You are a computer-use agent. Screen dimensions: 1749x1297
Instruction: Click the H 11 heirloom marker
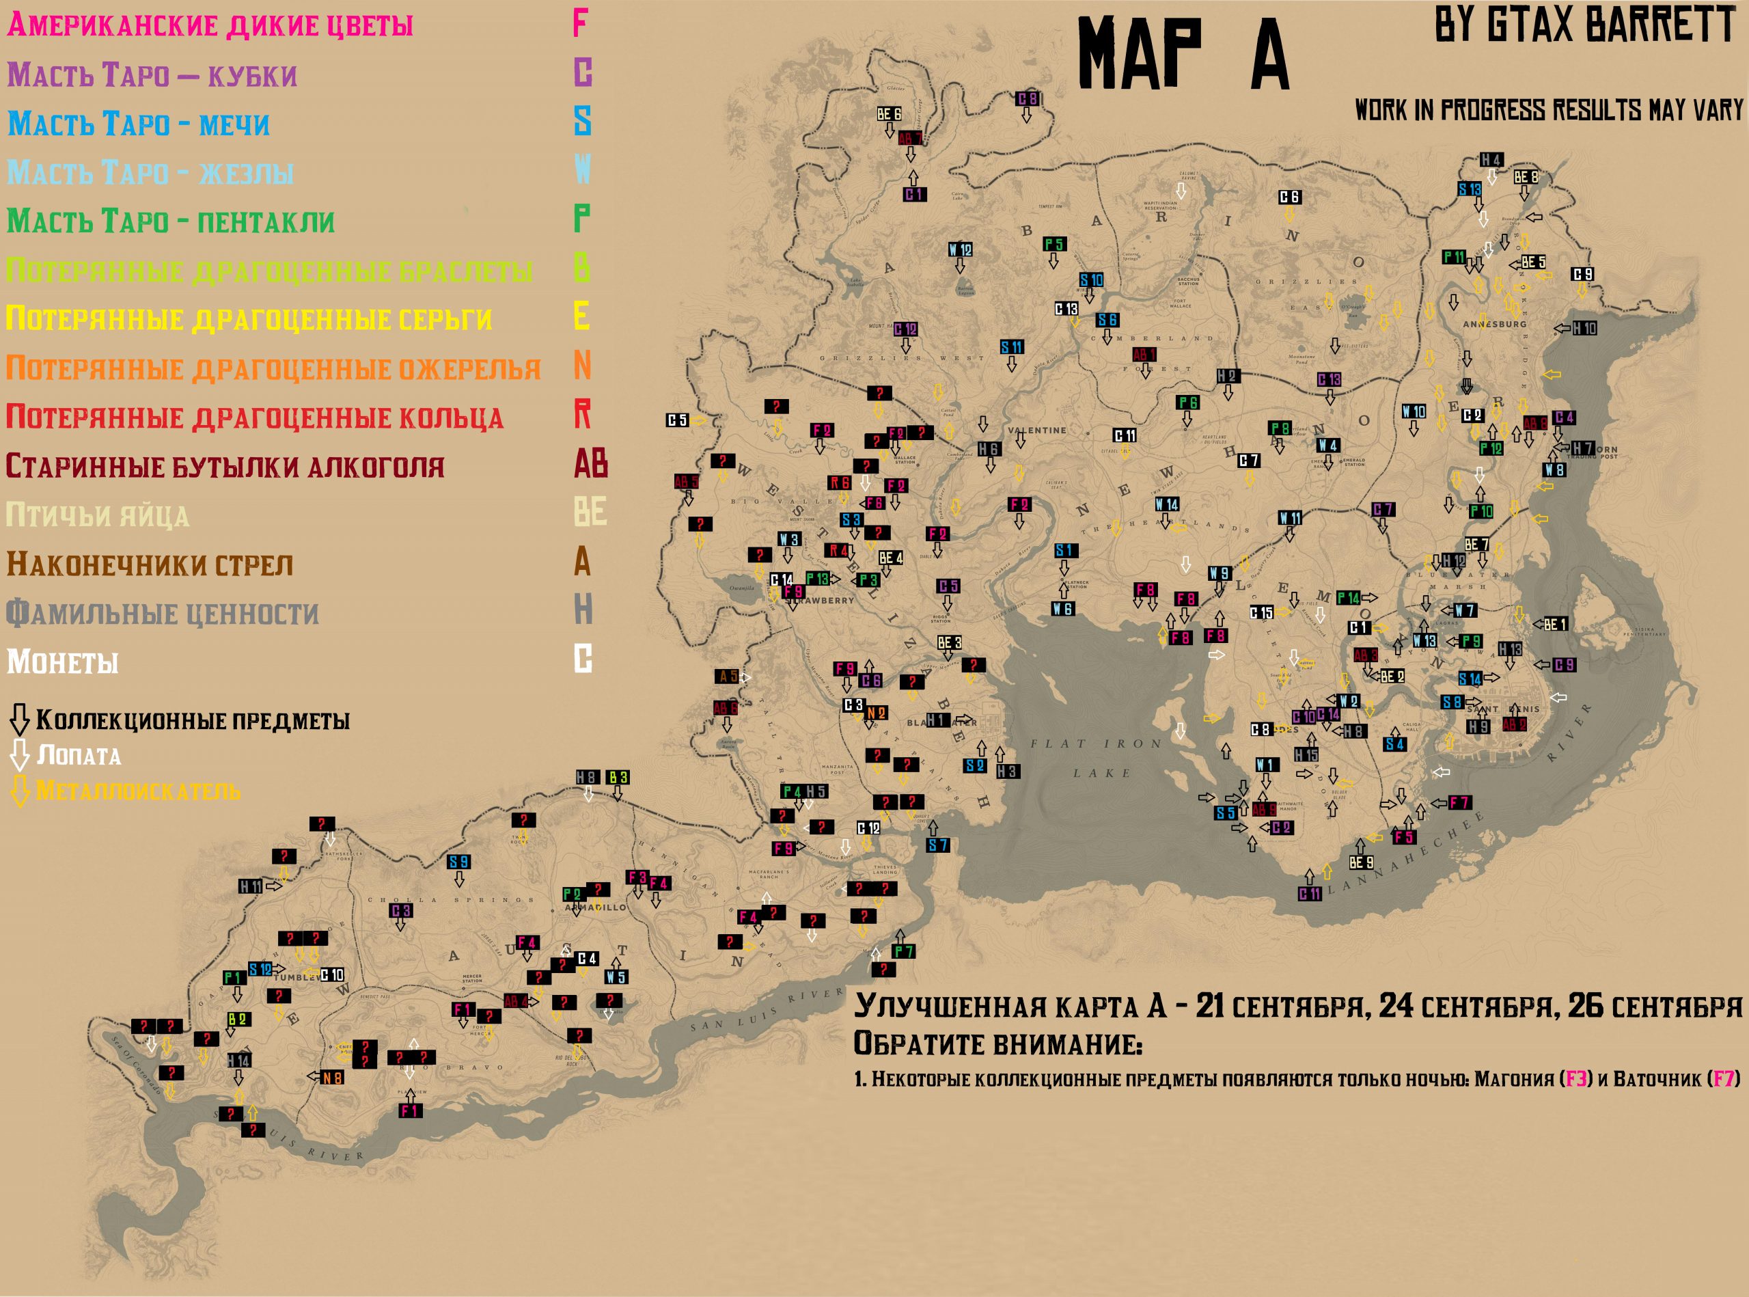(251, 886)
